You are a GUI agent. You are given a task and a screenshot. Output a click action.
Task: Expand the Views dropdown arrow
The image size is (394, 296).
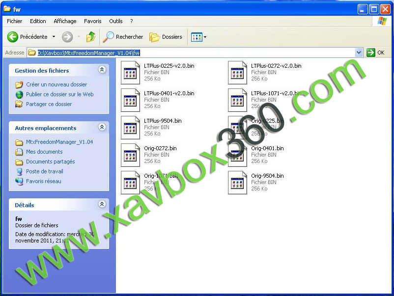pos(205,37)
